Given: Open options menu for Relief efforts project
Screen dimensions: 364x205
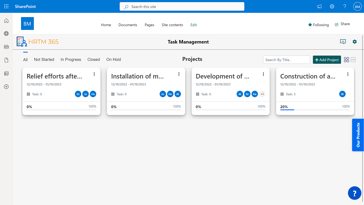Looking at the screenshot, I should pyautogui.click(x=94, y=74).
